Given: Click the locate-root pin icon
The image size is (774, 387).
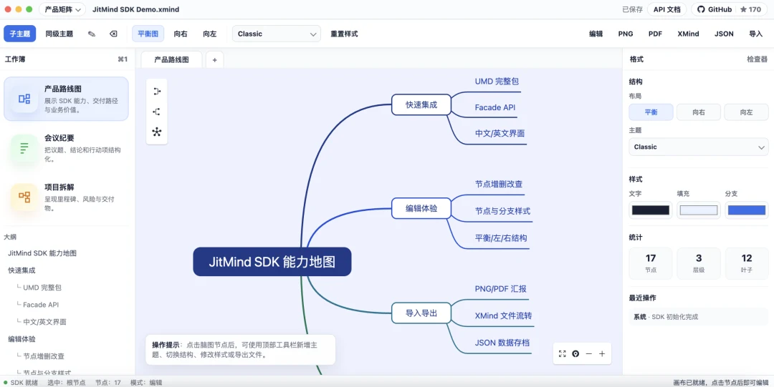Looking at the screenshot, I should point(575,353).
